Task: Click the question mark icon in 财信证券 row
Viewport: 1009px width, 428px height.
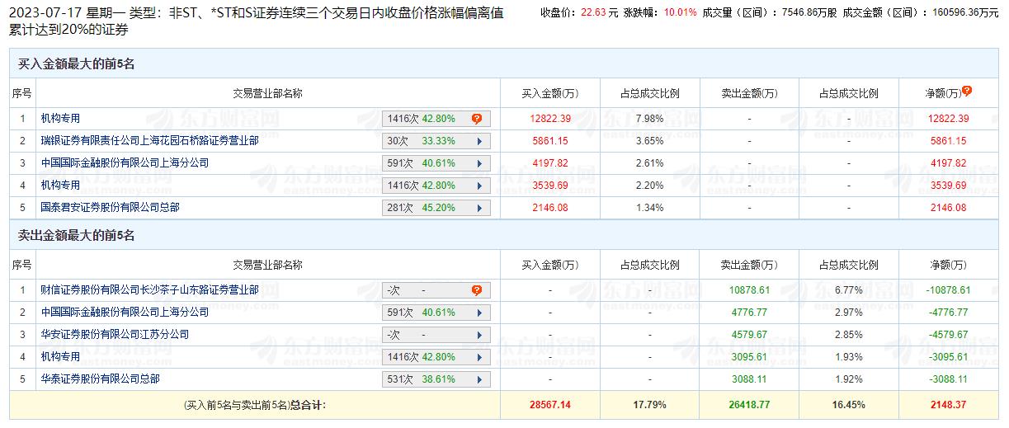Action: point(477,290)
